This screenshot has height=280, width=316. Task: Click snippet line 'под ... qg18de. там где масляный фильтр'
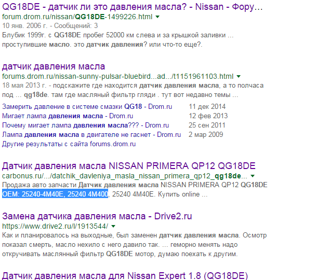tap(120, 95)
